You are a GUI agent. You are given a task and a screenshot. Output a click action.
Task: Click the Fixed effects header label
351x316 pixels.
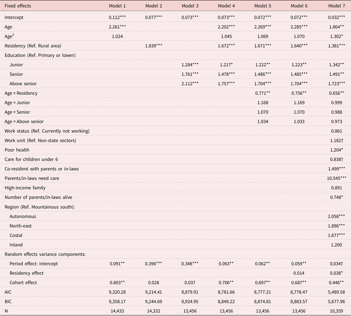click(18, 6)
